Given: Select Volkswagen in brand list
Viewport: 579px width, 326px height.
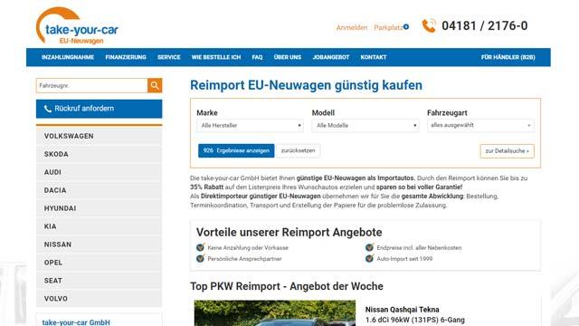Looking at the screenshot, I should point(99,136).
